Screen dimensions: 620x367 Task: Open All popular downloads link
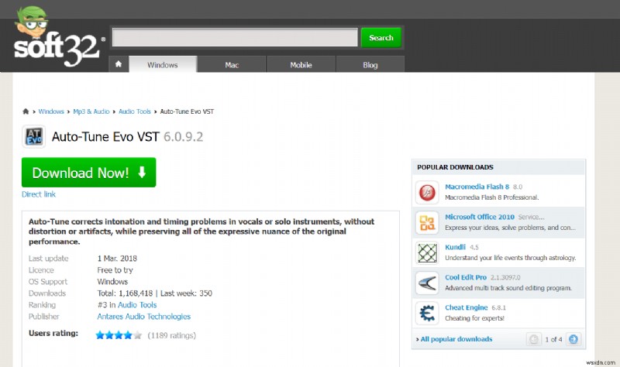tap(456, 339)
